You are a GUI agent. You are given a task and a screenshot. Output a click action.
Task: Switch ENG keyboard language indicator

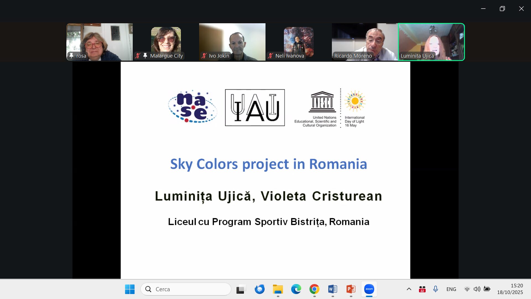pyautogui.click(x=451, y=289)
